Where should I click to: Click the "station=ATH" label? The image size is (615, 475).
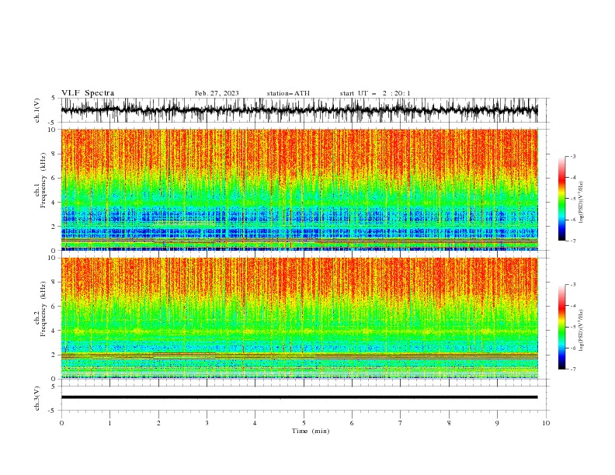[288, 93]
